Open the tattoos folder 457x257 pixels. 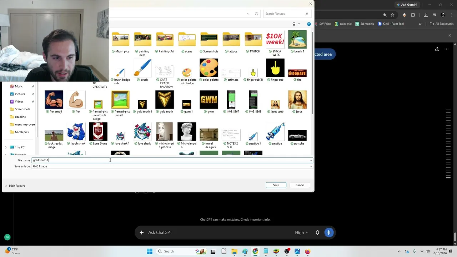(x=231, y=39)
